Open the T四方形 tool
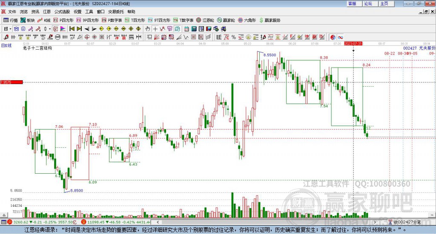 point(135,20)
